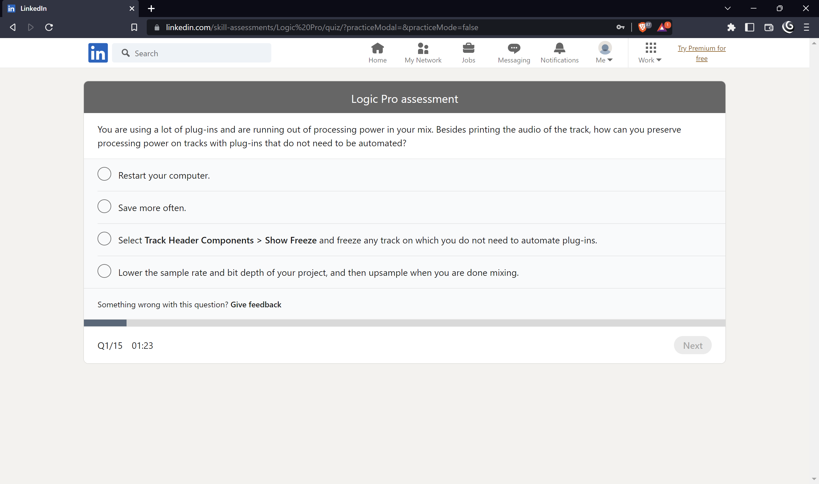Check Notifications via the bell icon
The width and height of the screenshot is (819, 484).
559,52
